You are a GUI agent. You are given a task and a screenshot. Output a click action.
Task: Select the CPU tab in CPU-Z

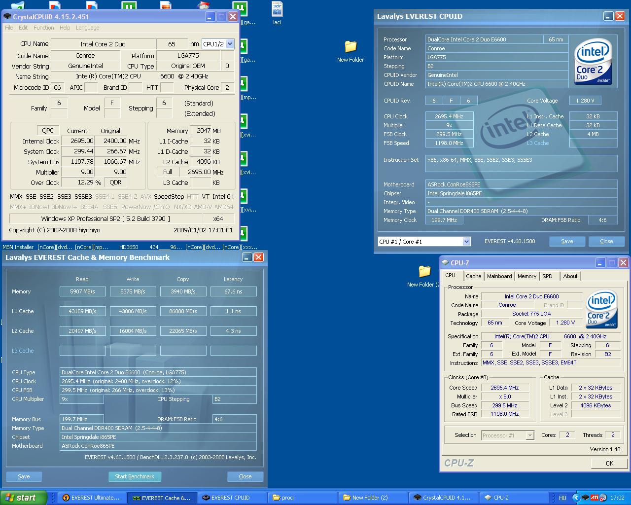pos(451,275)
